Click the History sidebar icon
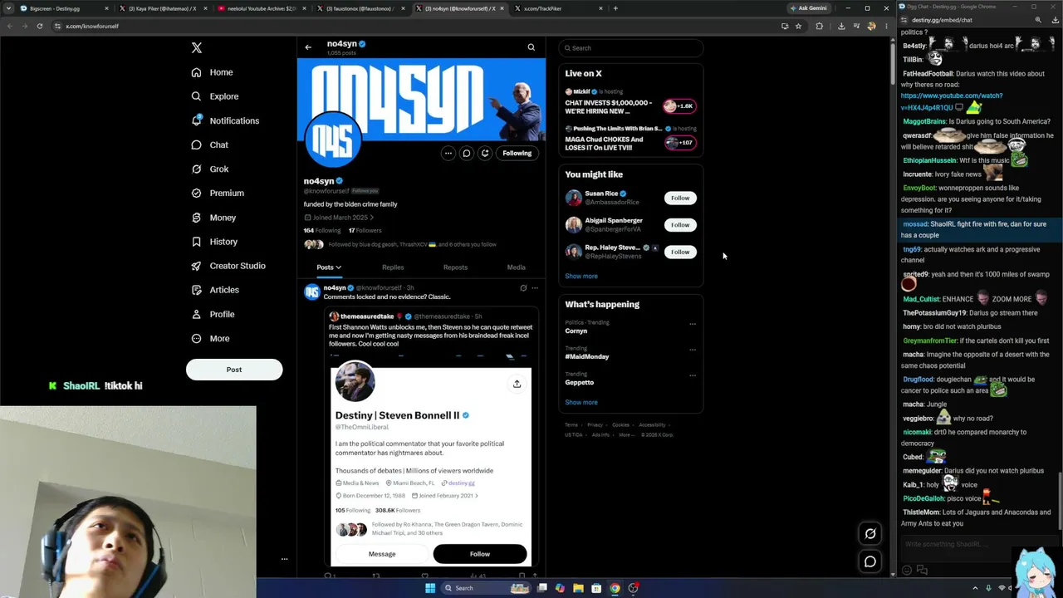Image resolution: width=1063 pixels, height=598 pixels. click(x=196, y=242)
